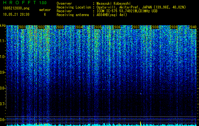Click the 0.6 frequency axis label
The image size is (199, 126).
(x=3, y=120)
